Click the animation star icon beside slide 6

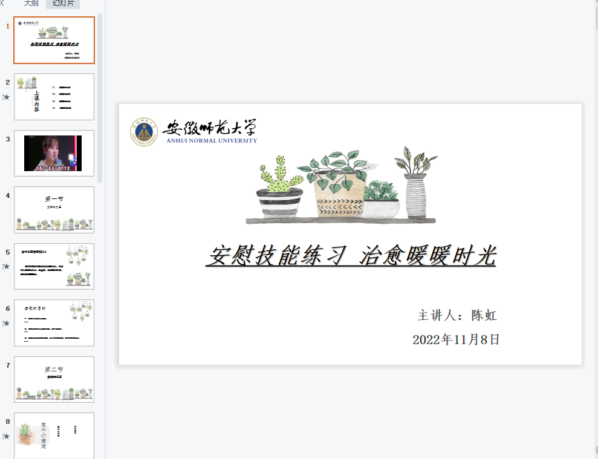(5, 323)
